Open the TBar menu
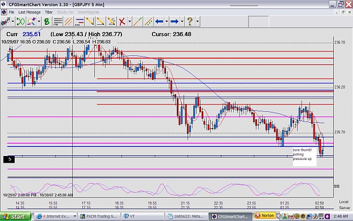The height and width of the screenshot is (221, 353). coord(49,12)
